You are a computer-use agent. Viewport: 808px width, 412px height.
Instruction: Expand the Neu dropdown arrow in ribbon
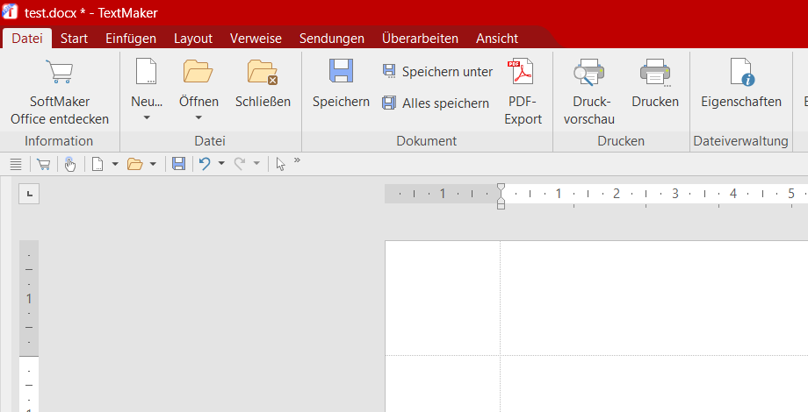pyautogui.click(x=147, y=117)
